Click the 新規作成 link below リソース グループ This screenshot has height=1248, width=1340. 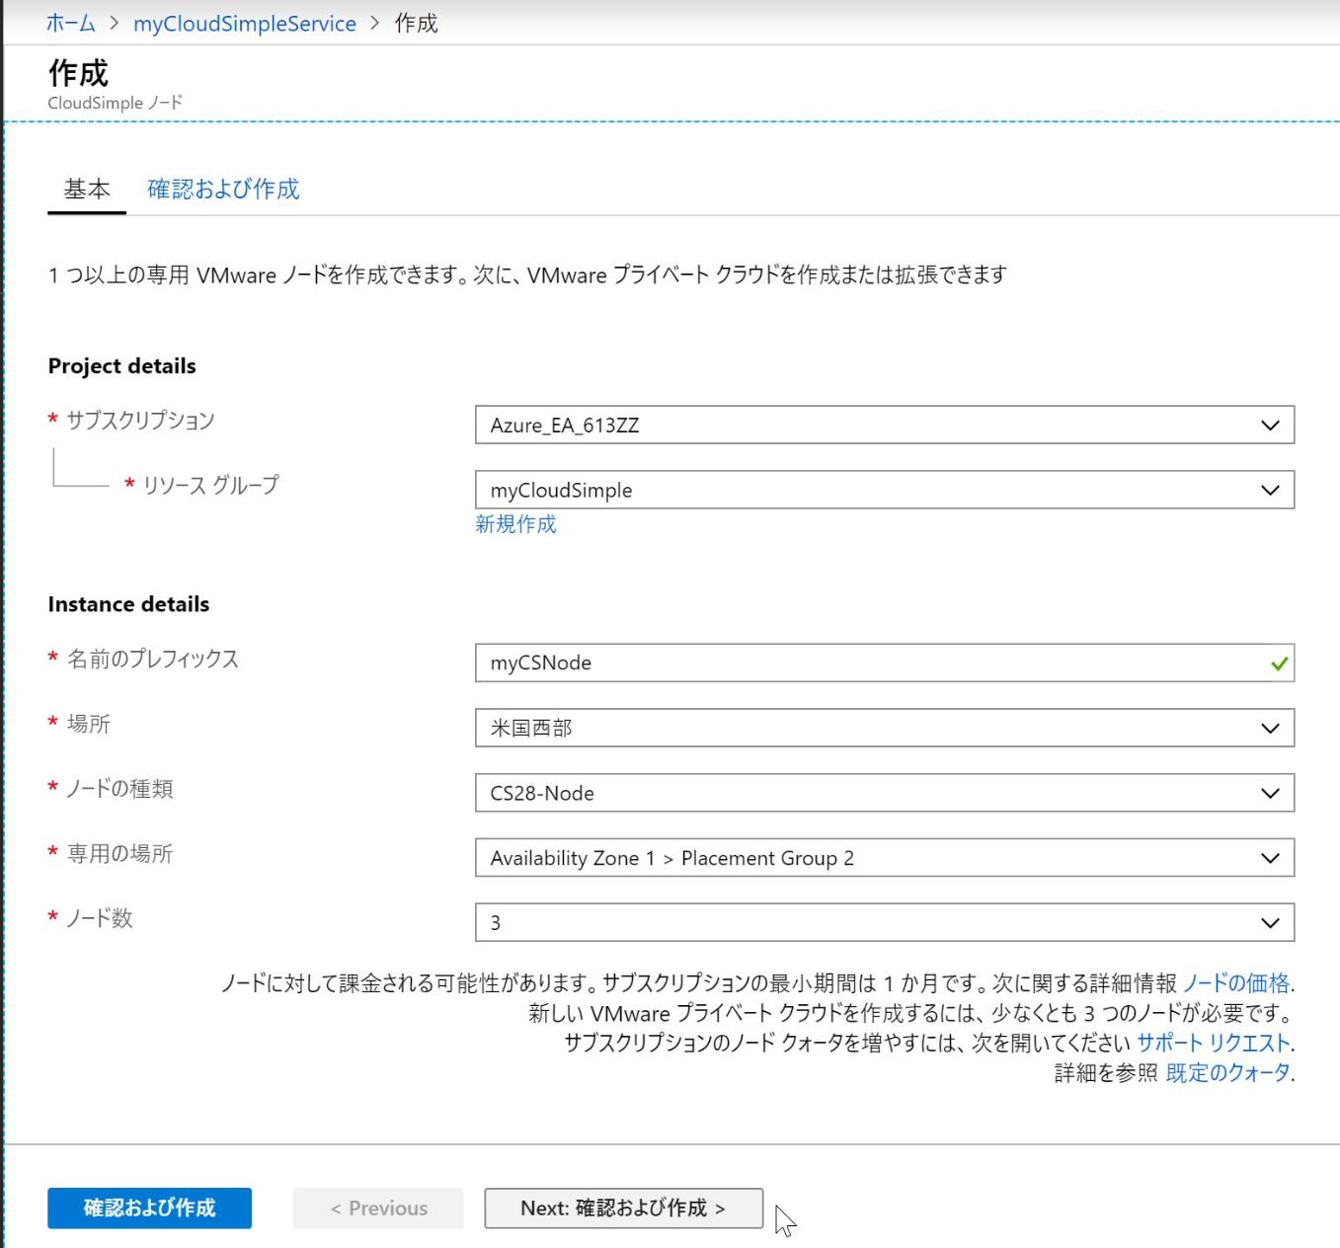pos(514,525)
